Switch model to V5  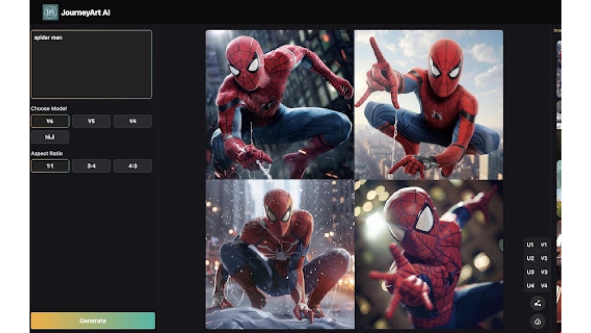(x=91, y=121)
